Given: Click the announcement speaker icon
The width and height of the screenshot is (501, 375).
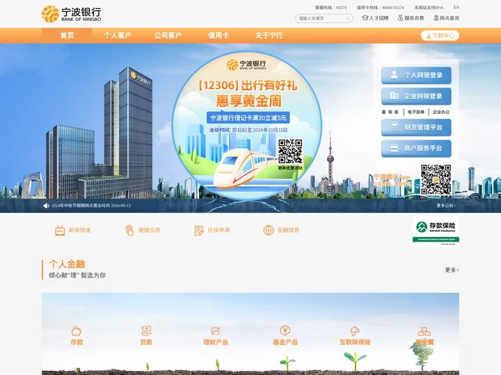Looking at the screenshot, I should click(x=47, y=206).
